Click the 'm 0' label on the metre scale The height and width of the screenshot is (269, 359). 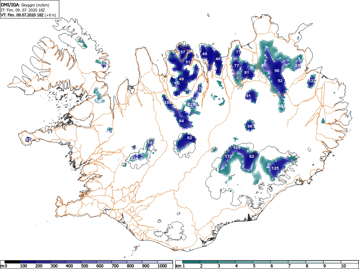4,266
